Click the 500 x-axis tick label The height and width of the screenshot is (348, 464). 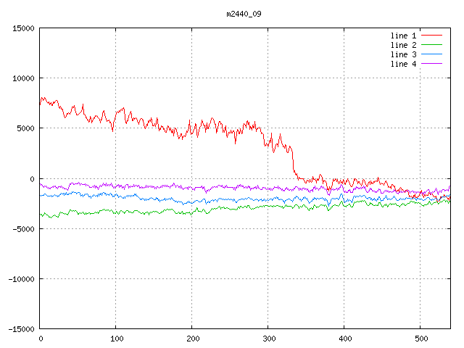coord(420,339)
